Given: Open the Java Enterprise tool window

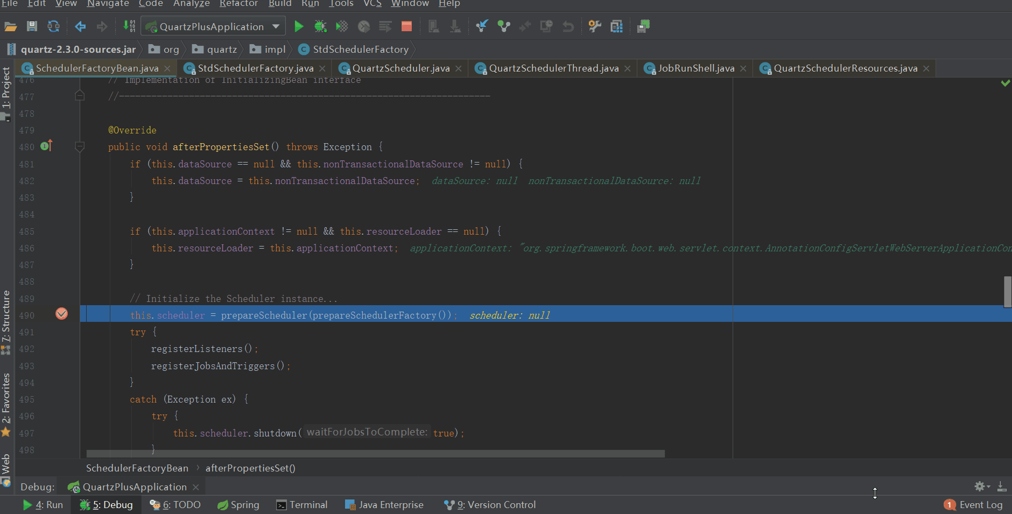Looking at the screenshot, I should pos(384,505).
